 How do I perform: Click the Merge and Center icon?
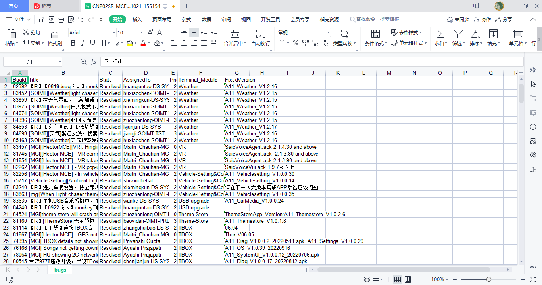pyautogui.click(x=235, y=34)
